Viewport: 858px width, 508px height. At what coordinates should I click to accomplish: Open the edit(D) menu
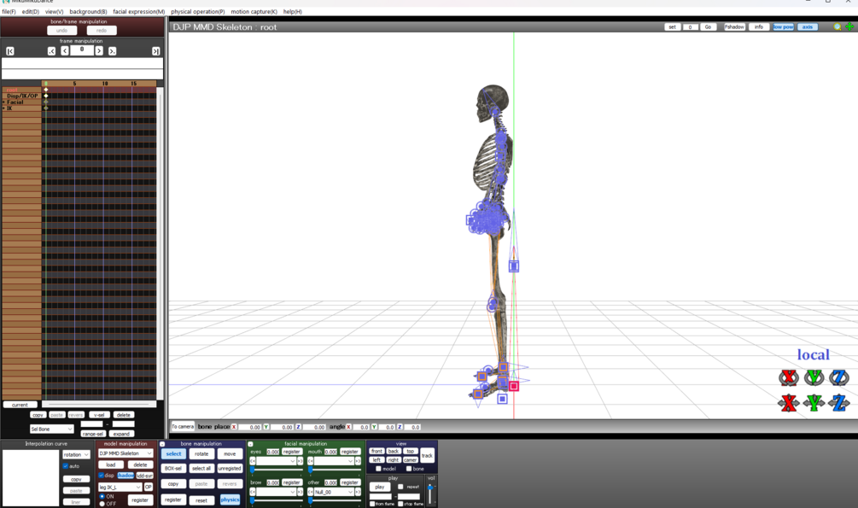[31, 11]
